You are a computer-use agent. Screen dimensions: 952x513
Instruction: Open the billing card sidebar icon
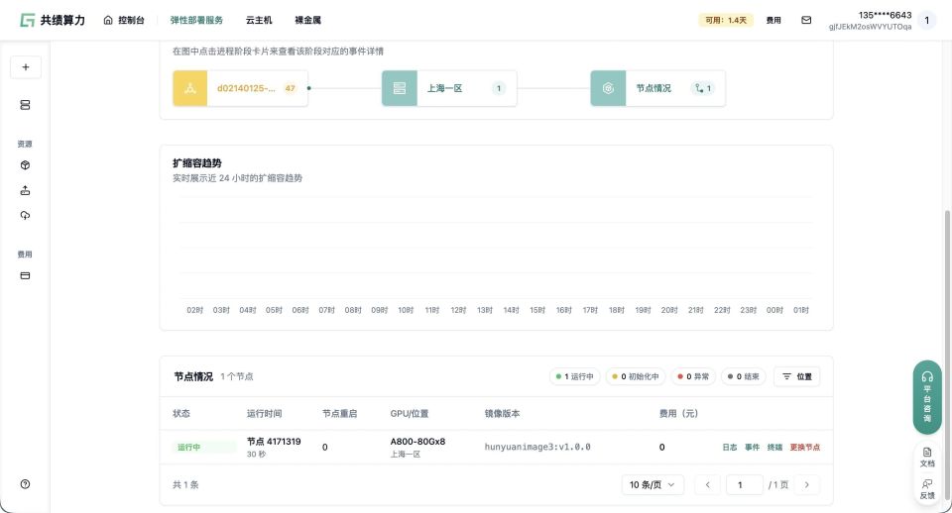[25, 275]
